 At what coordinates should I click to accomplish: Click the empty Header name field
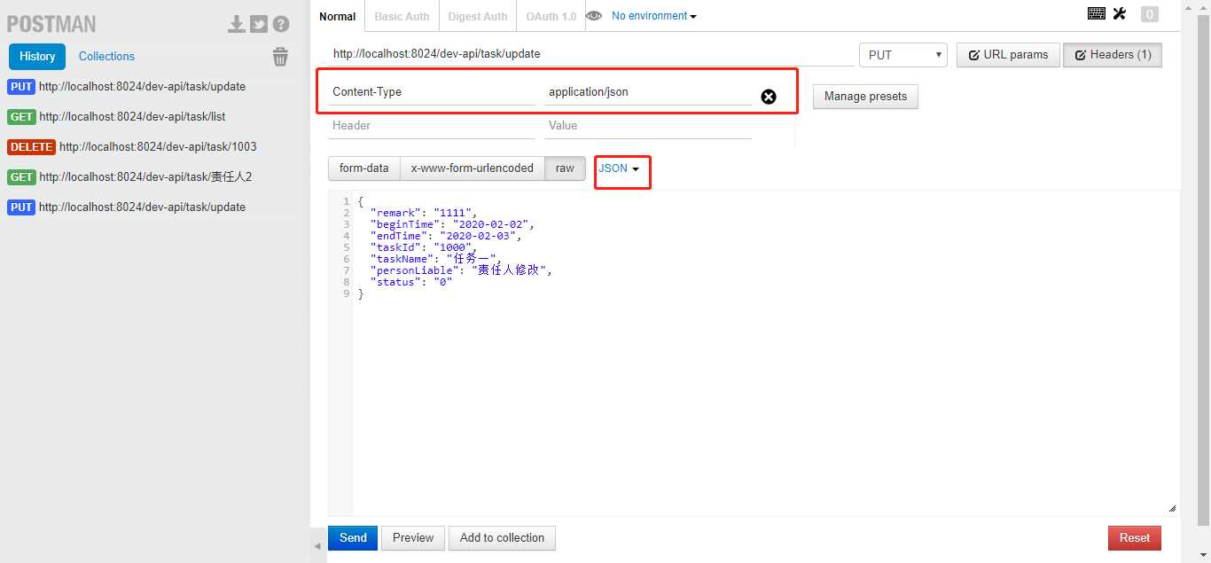432,126
